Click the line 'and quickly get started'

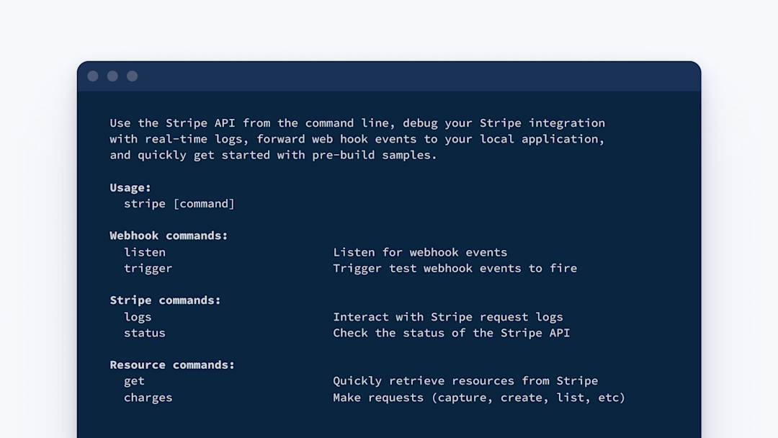click(273, 156)
